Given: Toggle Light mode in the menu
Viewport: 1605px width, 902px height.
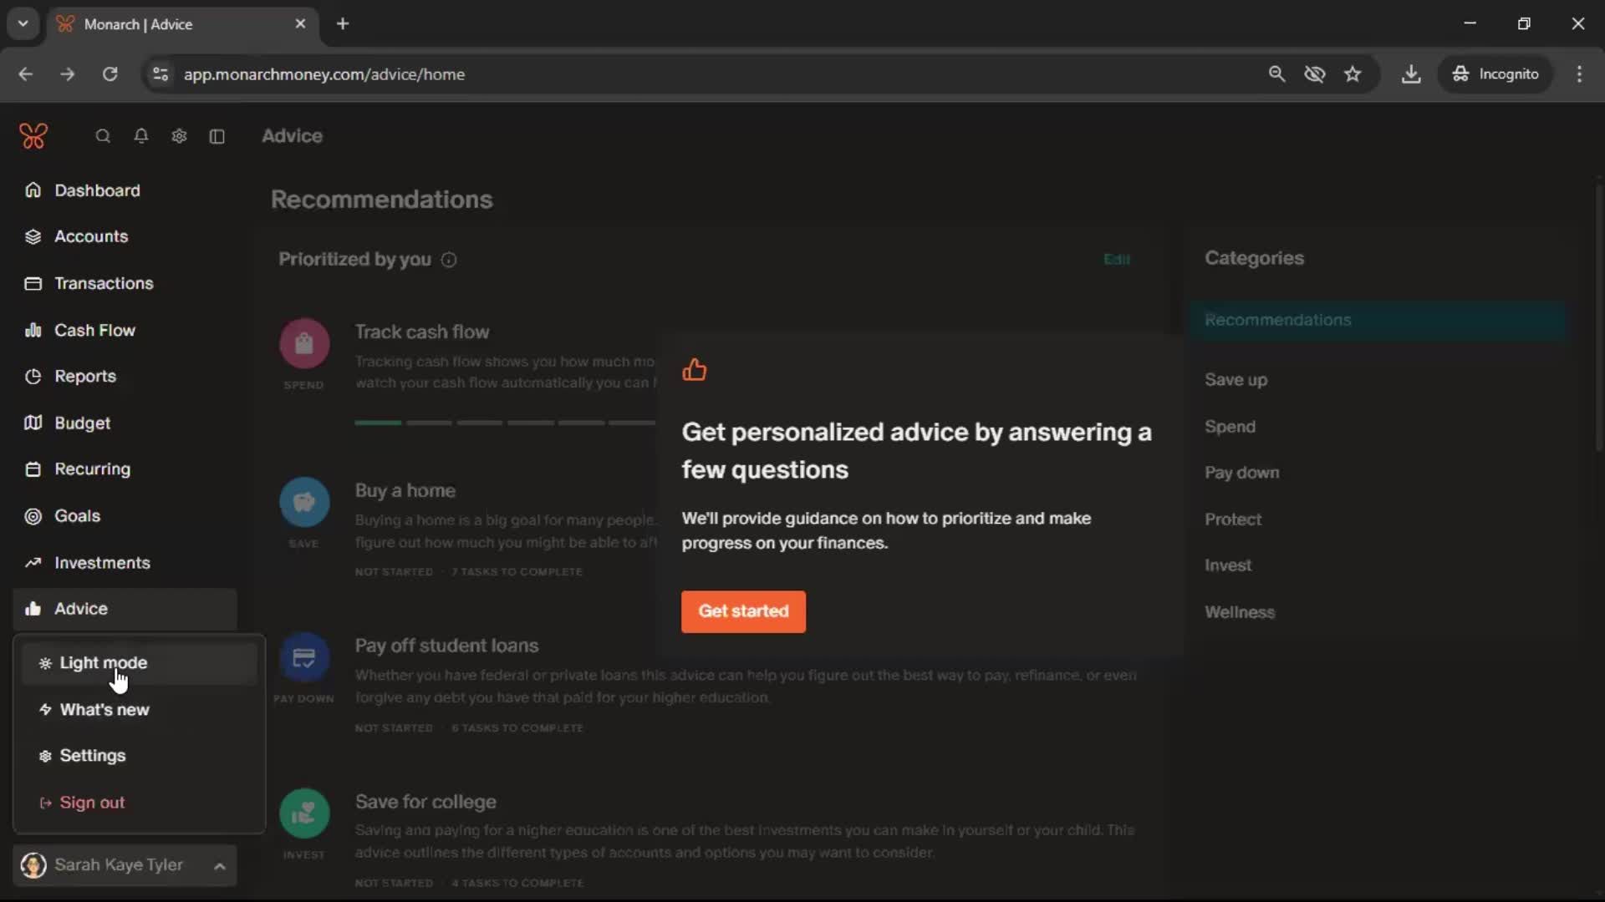Looking at the screenshot, I should pyautogui.click(x=104, y=662).
